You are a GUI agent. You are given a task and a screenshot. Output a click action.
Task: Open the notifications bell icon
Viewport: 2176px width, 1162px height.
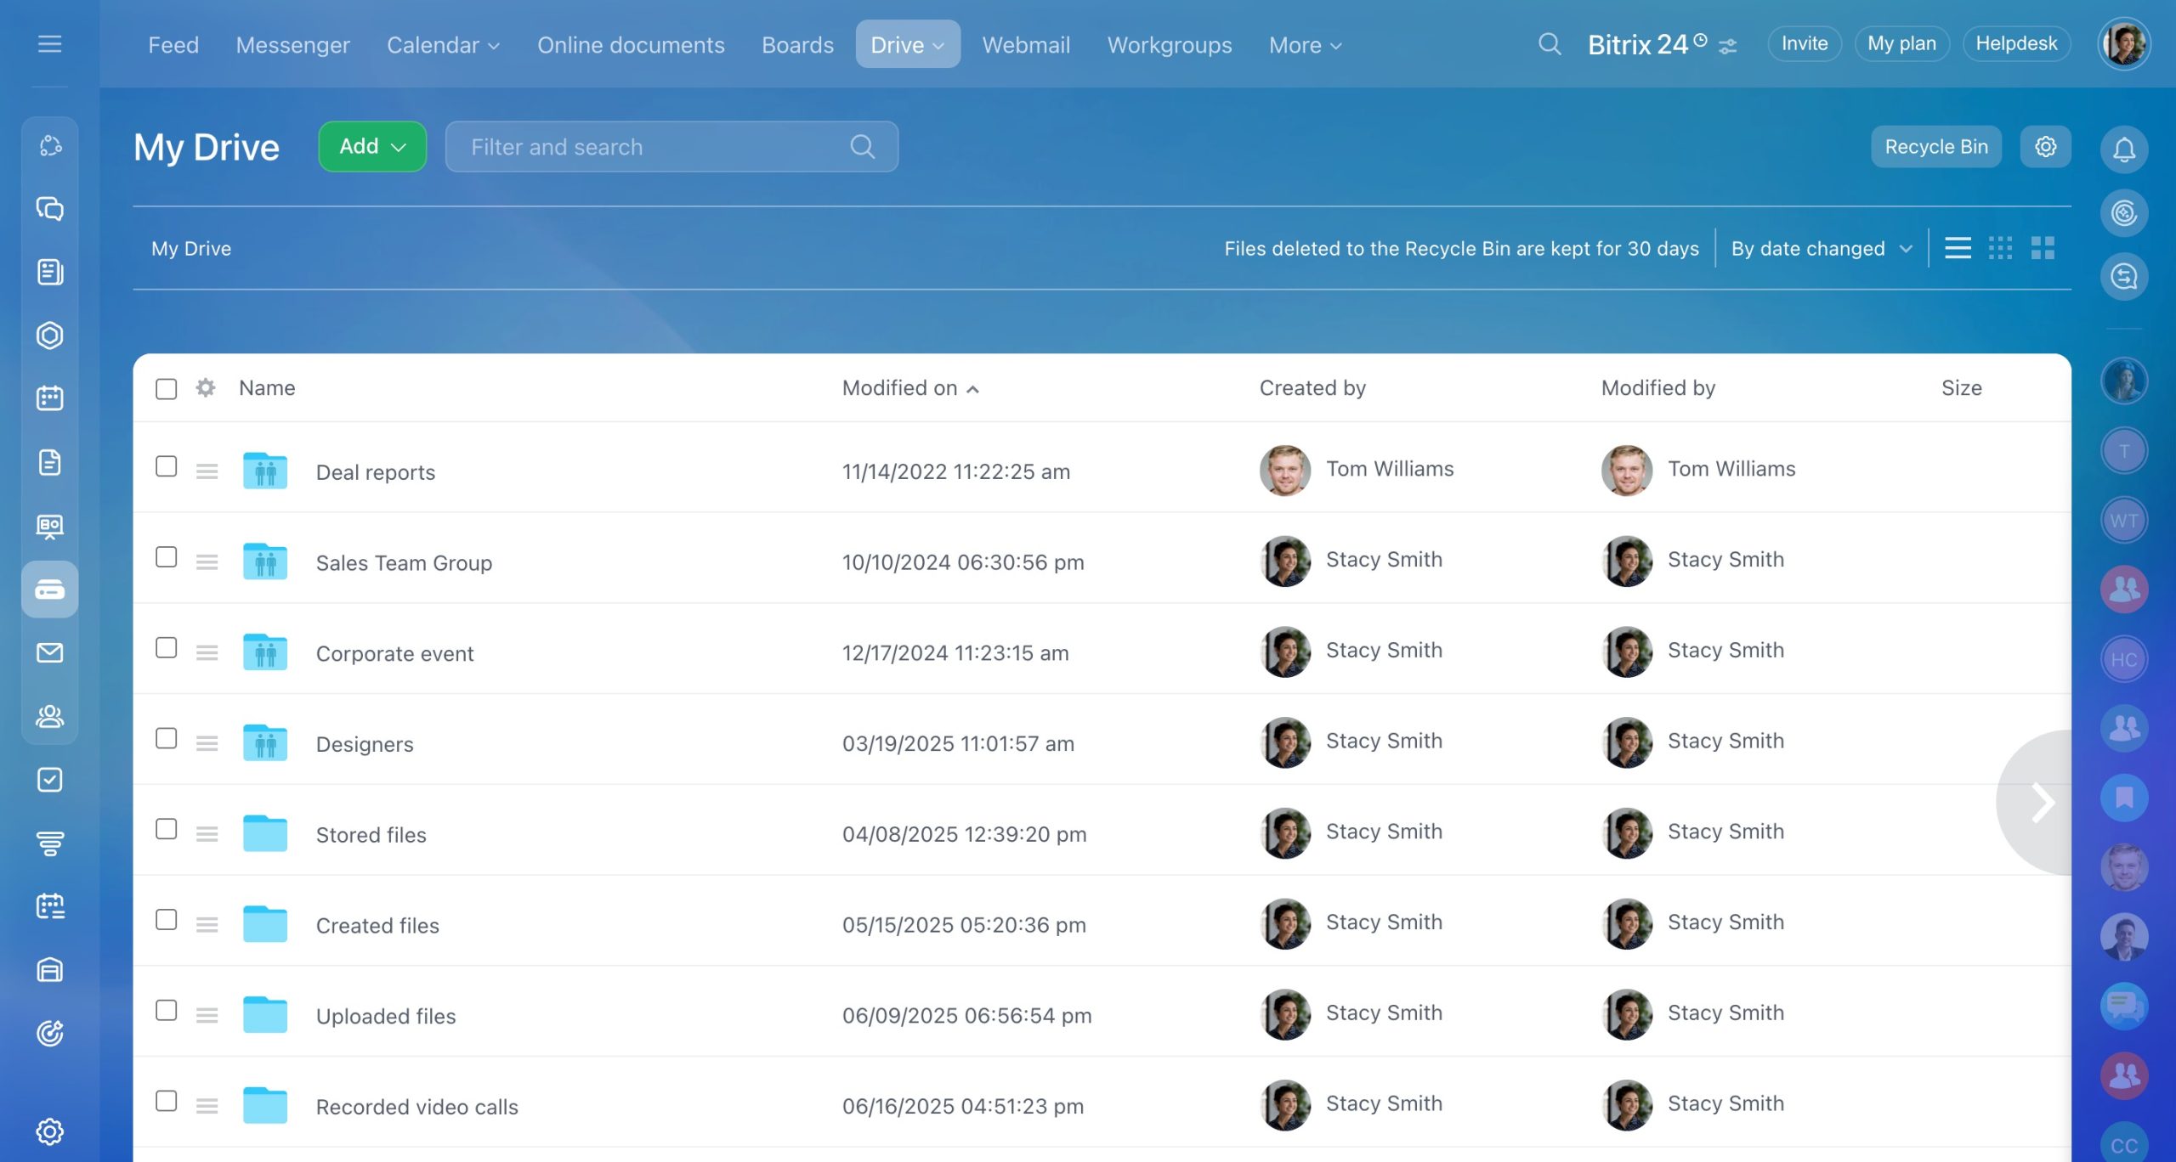pos(2123,149)
